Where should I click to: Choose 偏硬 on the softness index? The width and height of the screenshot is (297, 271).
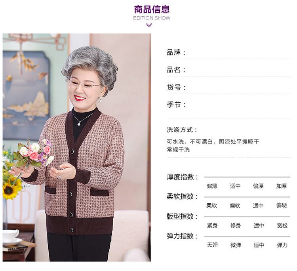(x=282, y=205)
